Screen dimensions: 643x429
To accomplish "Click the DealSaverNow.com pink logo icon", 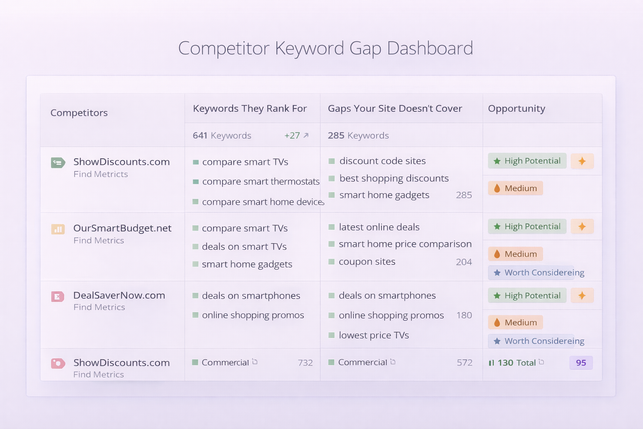I will [x=57, y=296].
